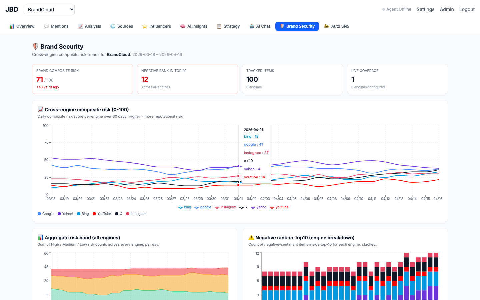480x300 pixels.
Task: Toggle the bing series in chart legend
Action: [185, 207]
